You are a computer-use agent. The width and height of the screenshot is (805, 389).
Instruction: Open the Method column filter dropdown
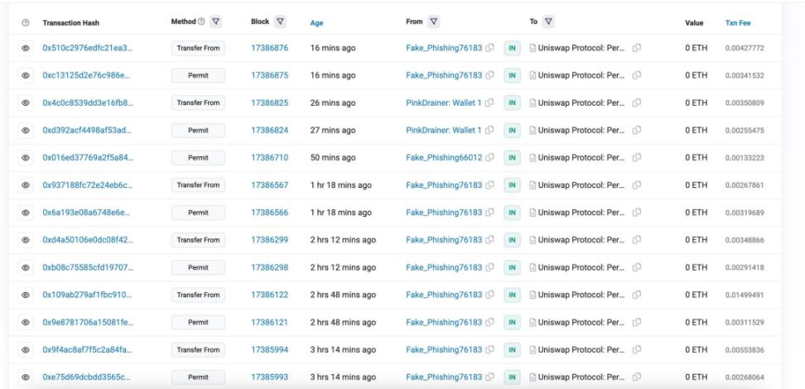tap(217, 22)
